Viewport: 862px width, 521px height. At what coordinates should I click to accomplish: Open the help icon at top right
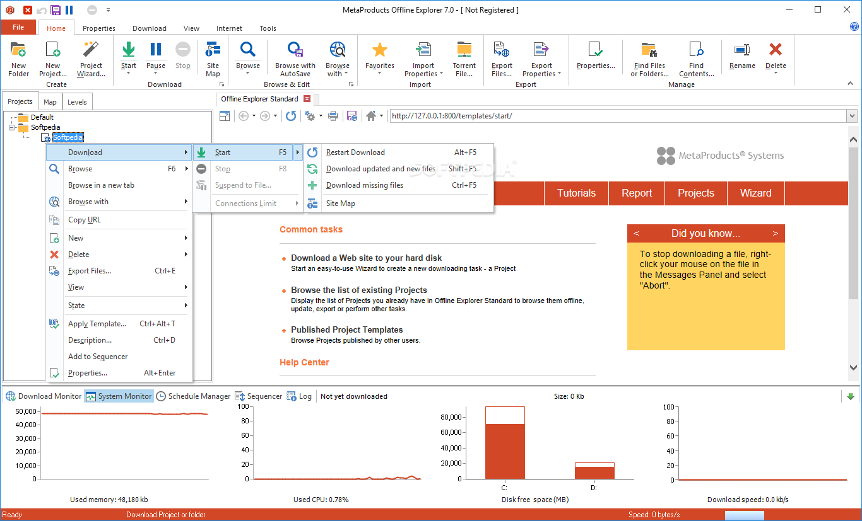pyautogui.click(x=854, y=26)
